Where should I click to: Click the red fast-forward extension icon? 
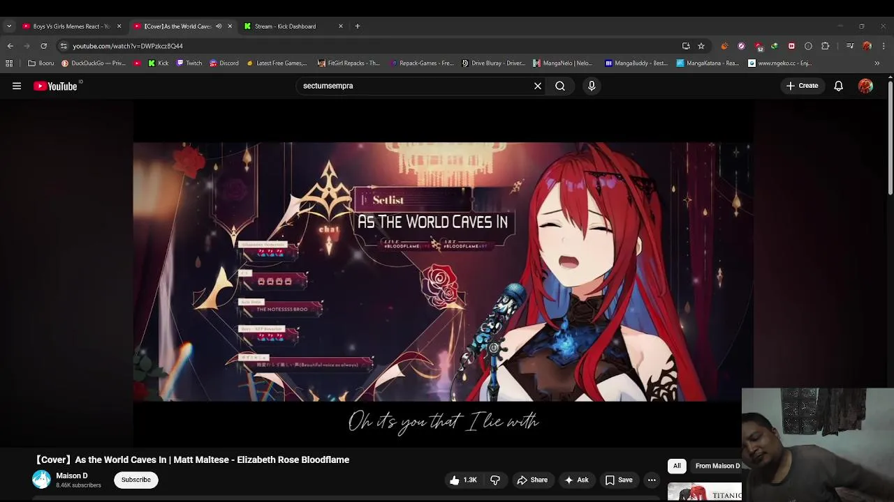(x=791, y=46)
